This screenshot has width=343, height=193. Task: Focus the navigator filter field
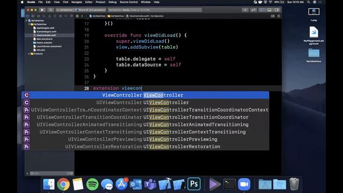51,173
